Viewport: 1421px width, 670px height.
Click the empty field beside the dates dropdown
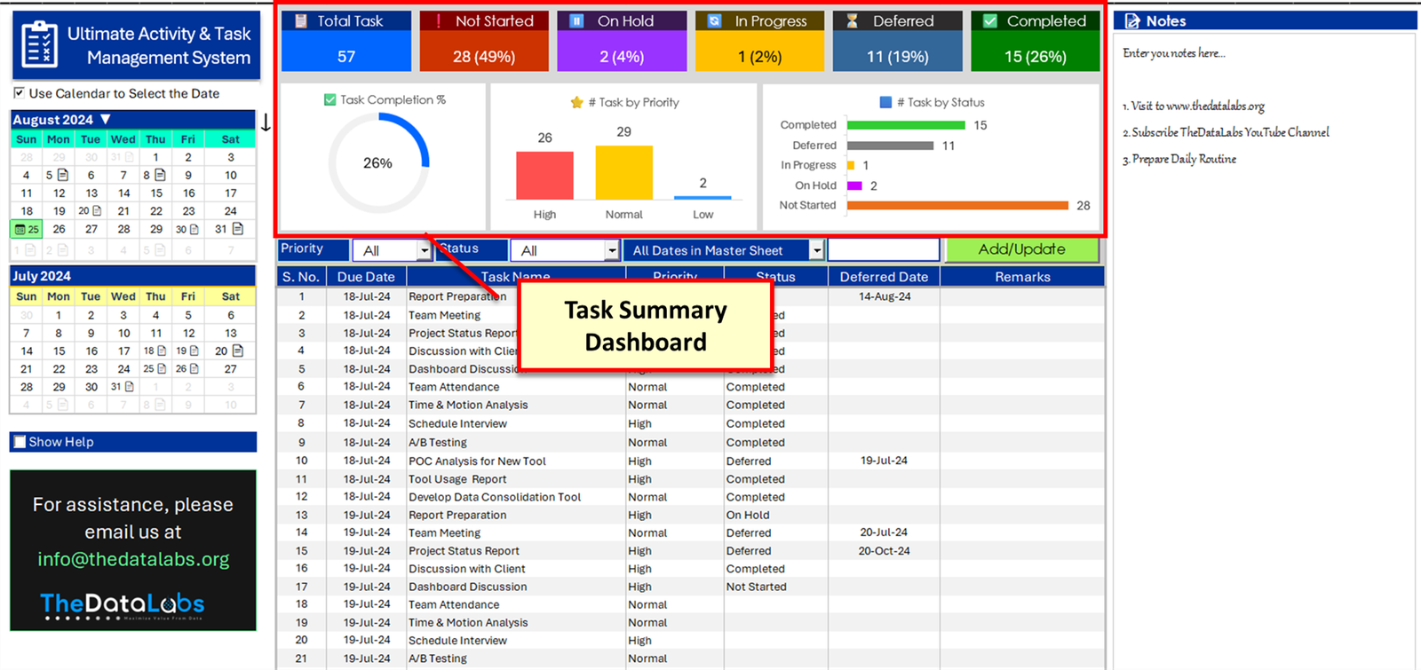click(883, 250)
